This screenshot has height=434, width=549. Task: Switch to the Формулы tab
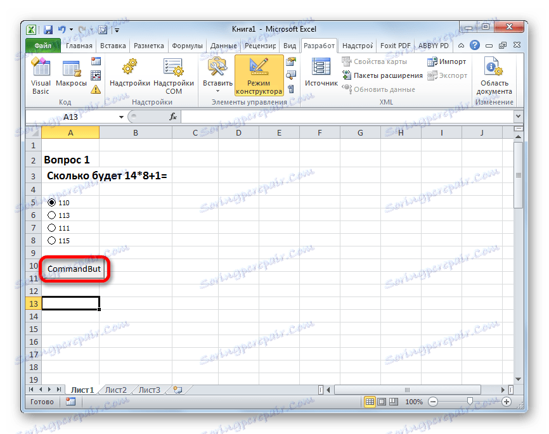pos(187,46)
